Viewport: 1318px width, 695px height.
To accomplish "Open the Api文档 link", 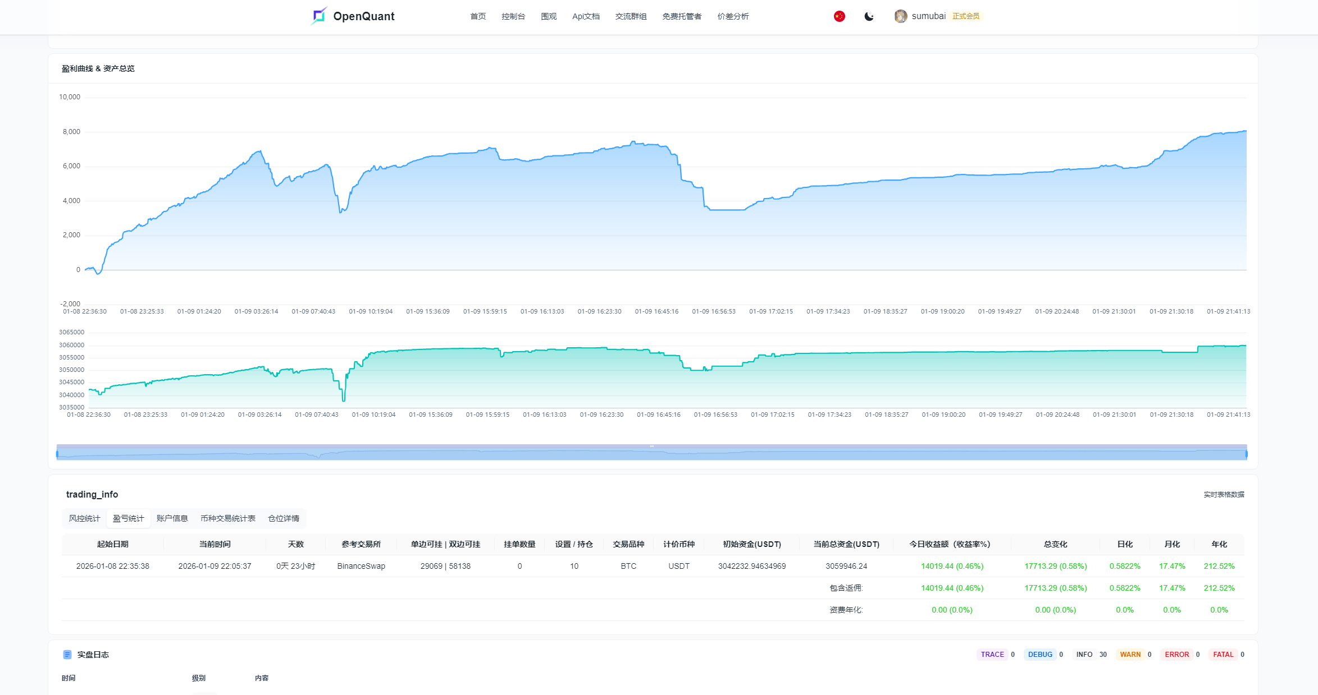I will 586,16.
